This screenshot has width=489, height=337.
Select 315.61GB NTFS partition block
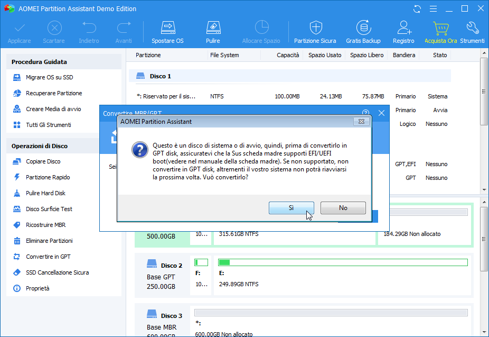(x=295, y=238)
